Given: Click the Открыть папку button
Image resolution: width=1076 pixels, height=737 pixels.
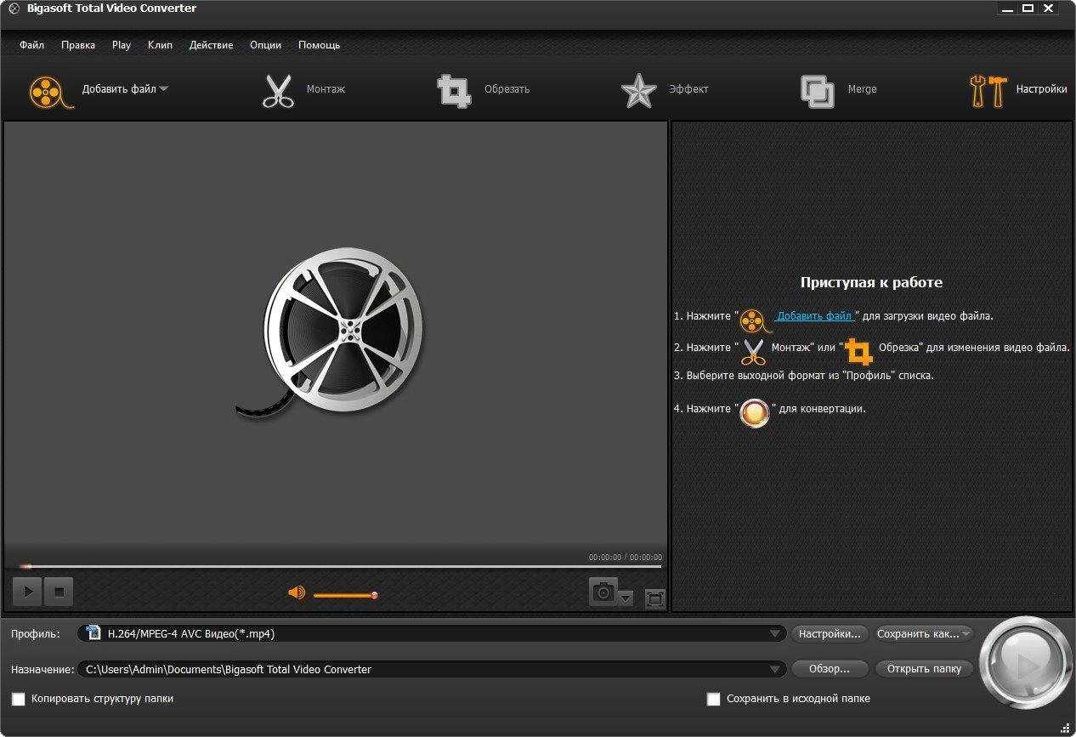Looking at the screenshot, I should (924, 669).
